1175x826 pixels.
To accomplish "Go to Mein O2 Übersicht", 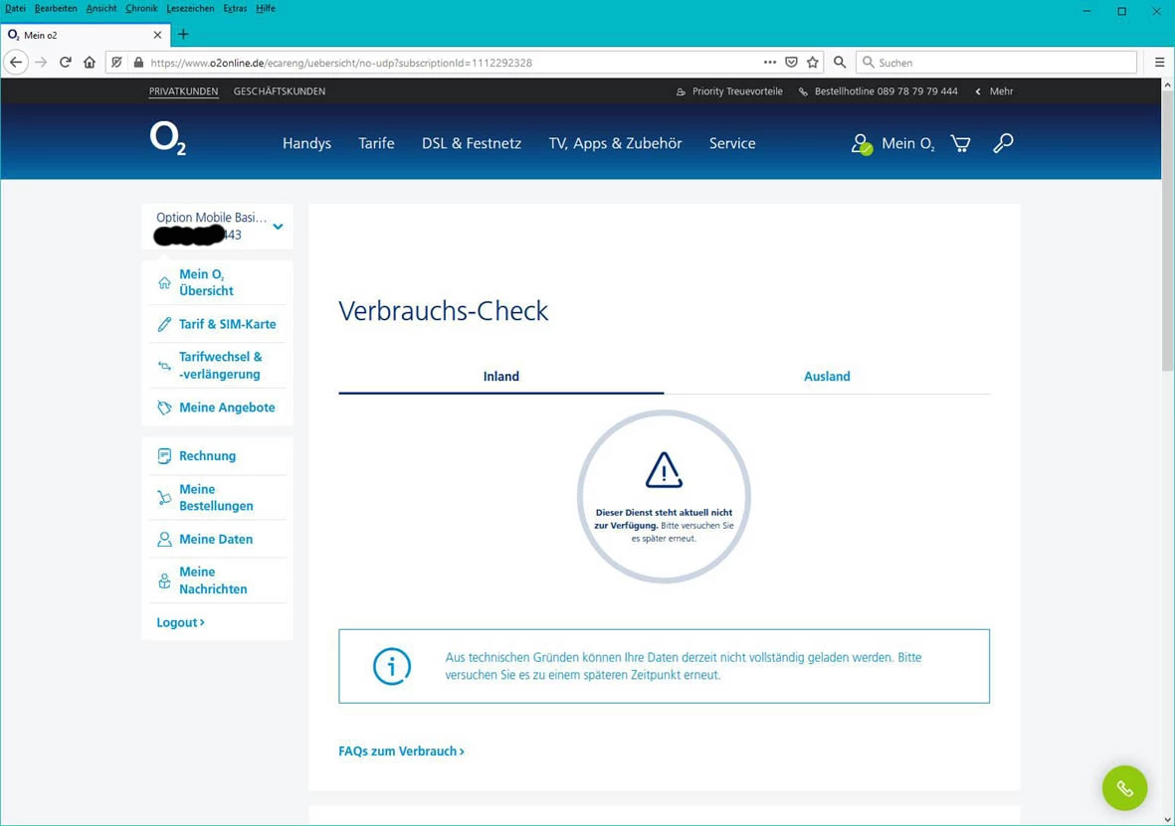I will (x=217, y=282).
